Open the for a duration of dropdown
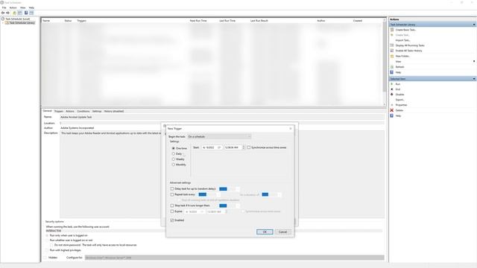This screenshot has width=477, height=268. [x=279, y=194]
